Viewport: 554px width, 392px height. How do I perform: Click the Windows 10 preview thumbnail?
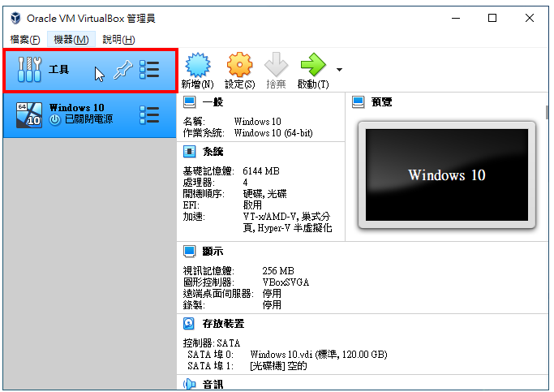(x=447, y=175)
